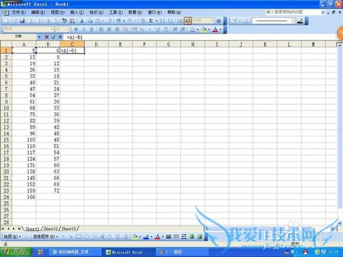This screenshot has height=257, width=343.
Task: Click the Paint taskbar button
Action: pos(182,252)
